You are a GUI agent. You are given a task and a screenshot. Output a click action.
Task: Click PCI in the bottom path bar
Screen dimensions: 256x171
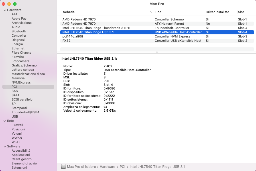[123, 167]
